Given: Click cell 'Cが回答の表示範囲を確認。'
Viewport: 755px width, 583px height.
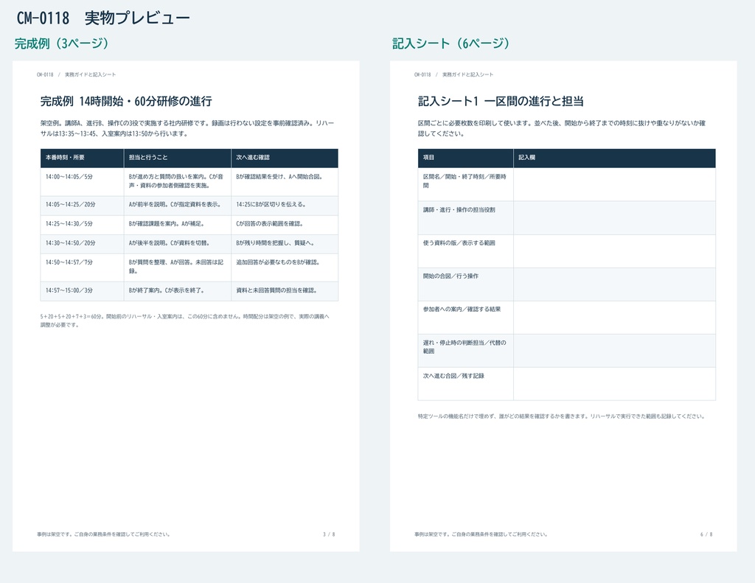Looking at the screenshot, I should point(285,225).
